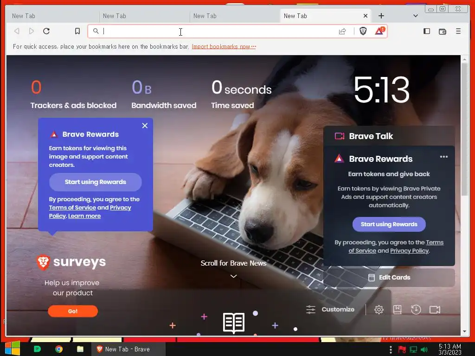The width and height of the screenshot is (475, 356).
Task: Open Privacy Policy link in Rewards card
Action: click(x=409, y=251)
